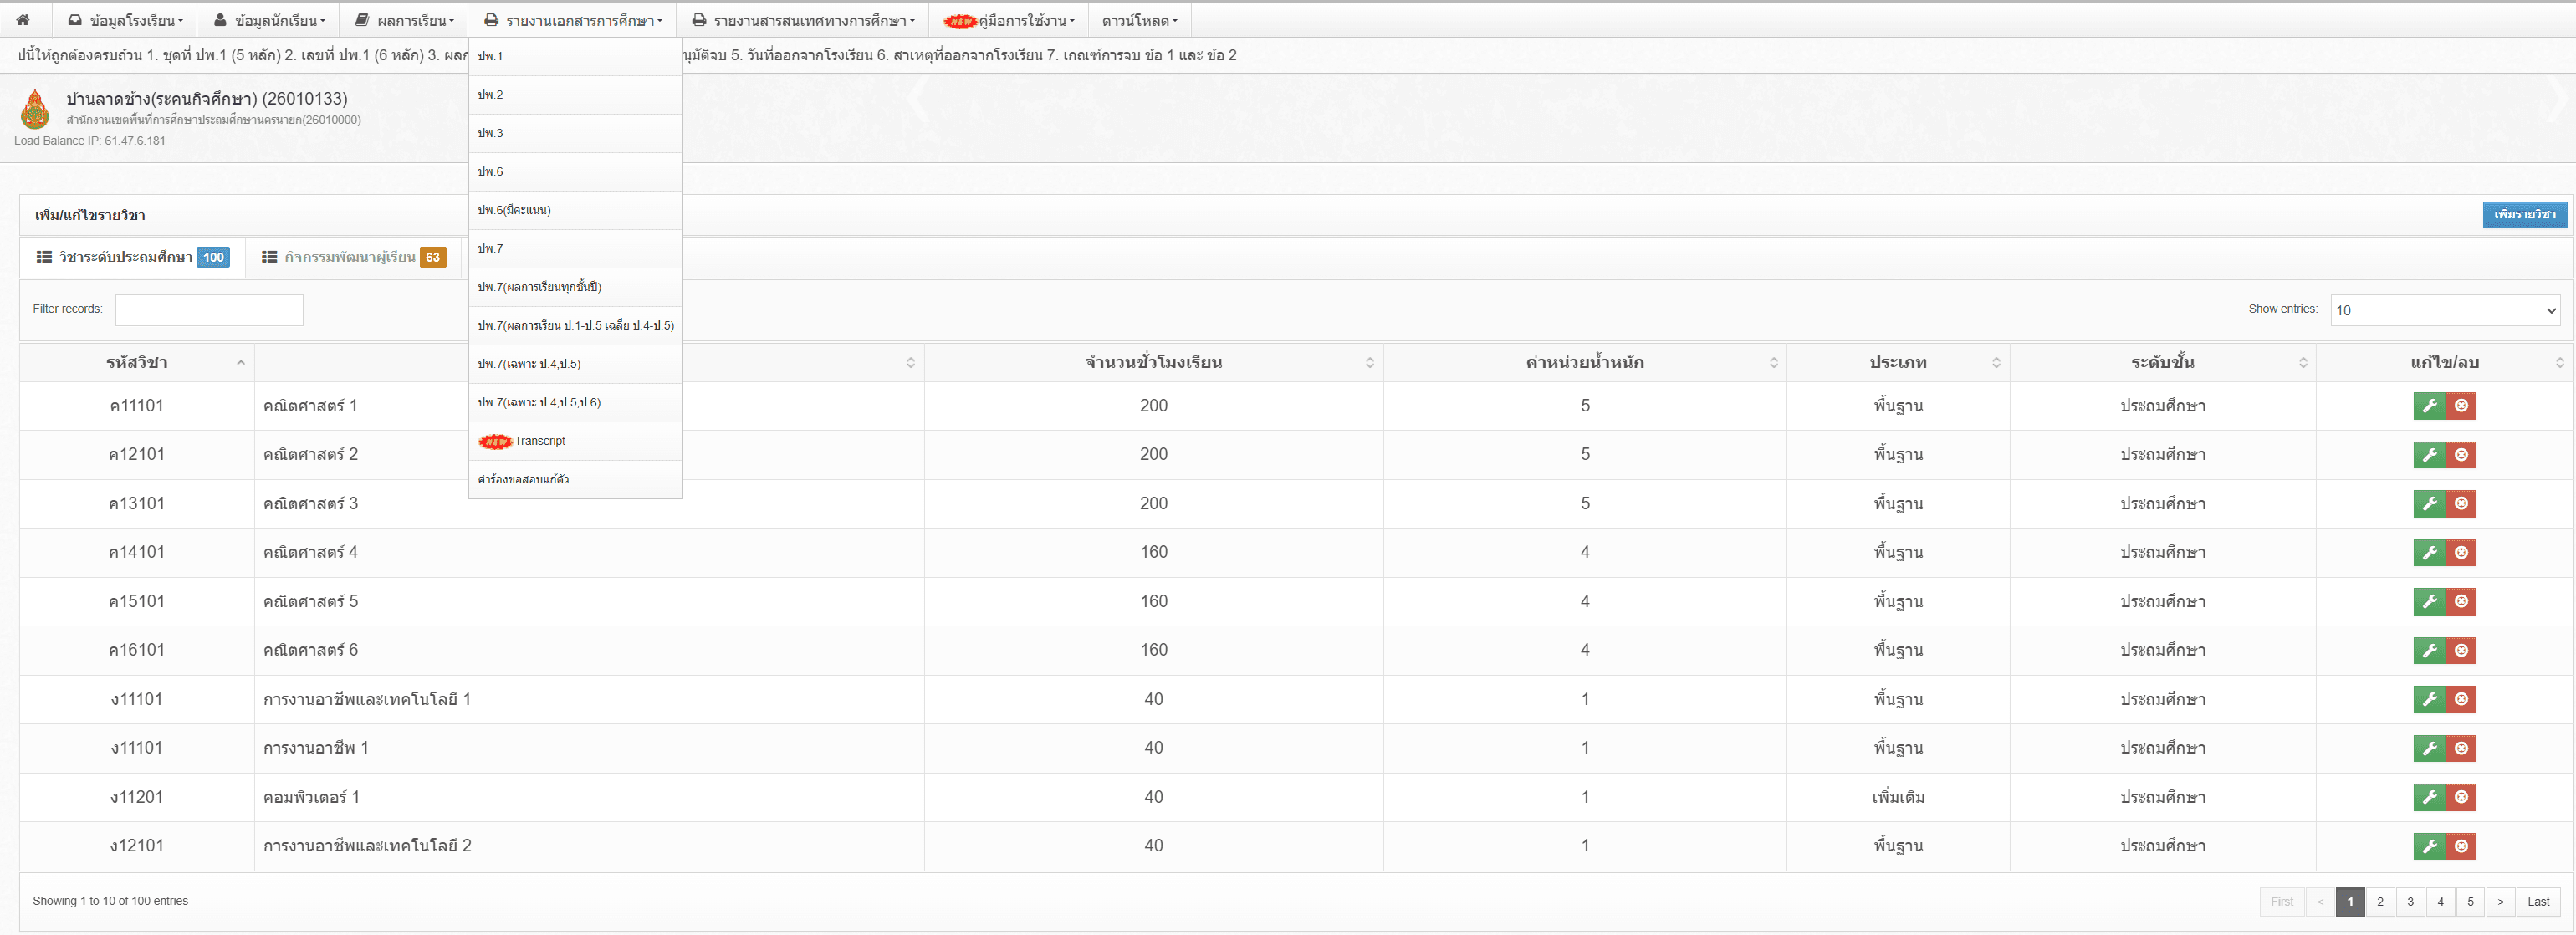Viewport: 2576px width, 935px height.
Task: Delete the คณิตศาสตร์ 6 subject row
Action: [2461, 651]
